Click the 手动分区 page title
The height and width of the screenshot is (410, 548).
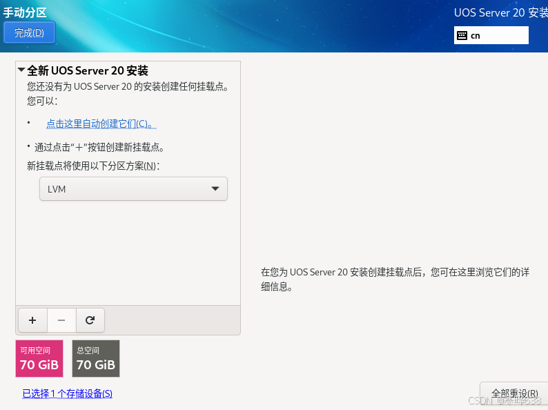coord(25,12)
